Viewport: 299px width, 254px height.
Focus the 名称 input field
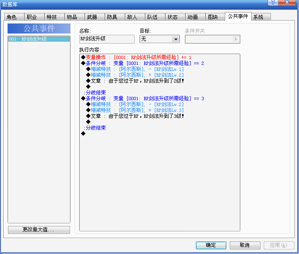[107, 39]
